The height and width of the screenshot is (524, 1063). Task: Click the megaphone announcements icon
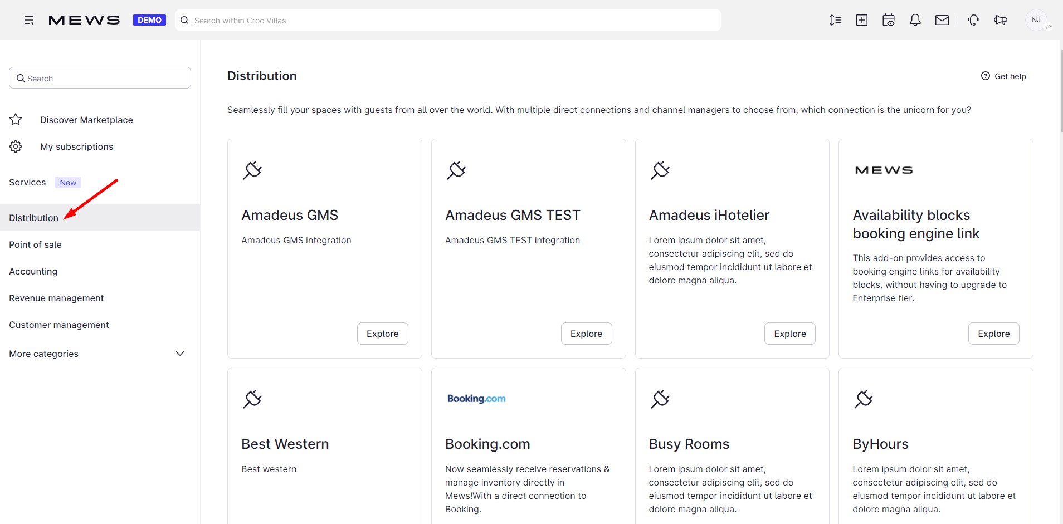tap(1001, 20)
